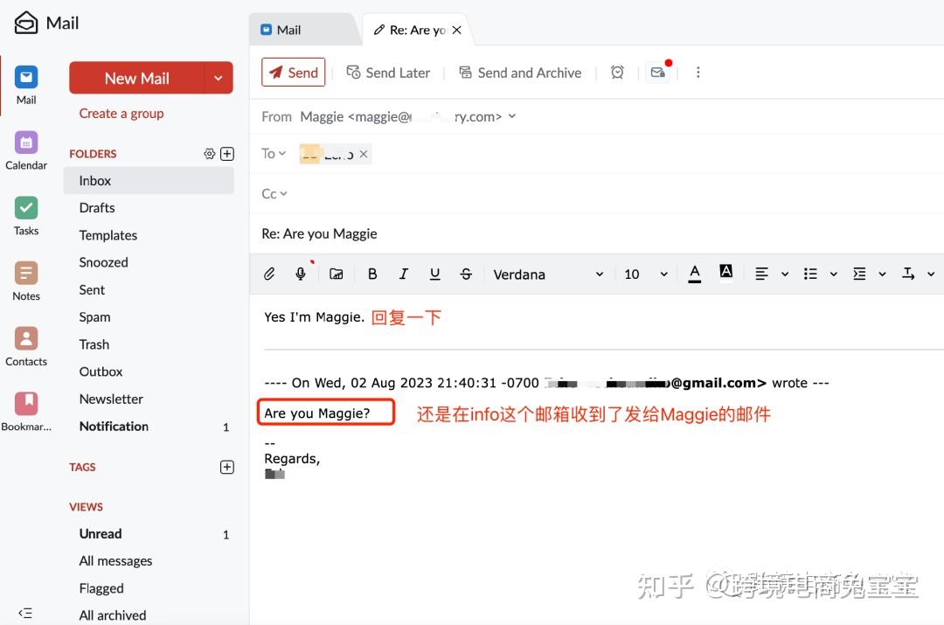Screen dimensions: 944x625
Task: Open the Calendar app in sidebar
Action: pos(26,149)
